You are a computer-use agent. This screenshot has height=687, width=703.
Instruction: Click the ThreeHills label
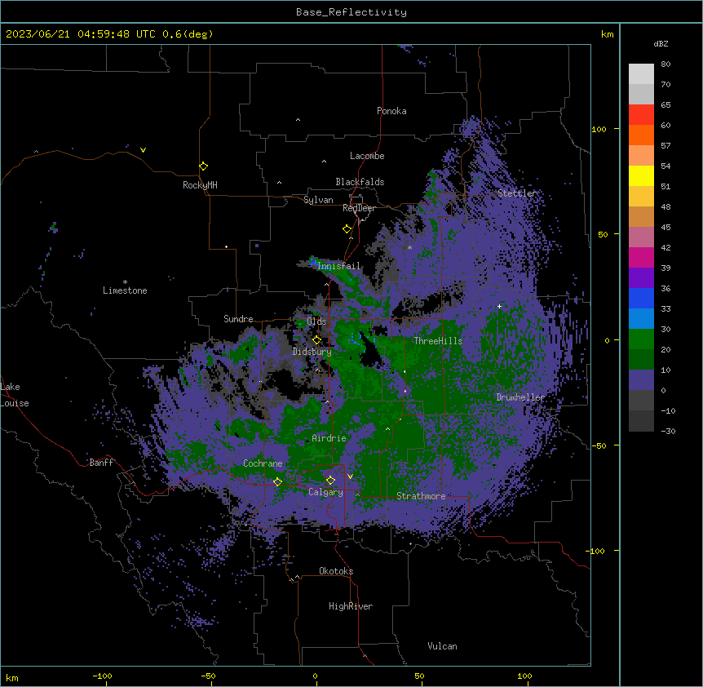438,341
